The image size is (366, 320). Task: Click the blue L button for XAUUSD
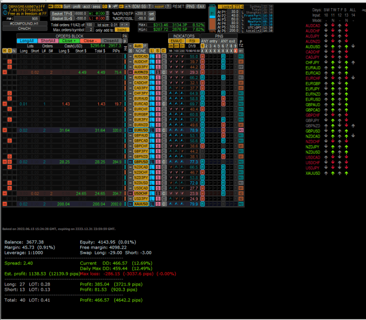pyautogui.click(x=152, y=204)
